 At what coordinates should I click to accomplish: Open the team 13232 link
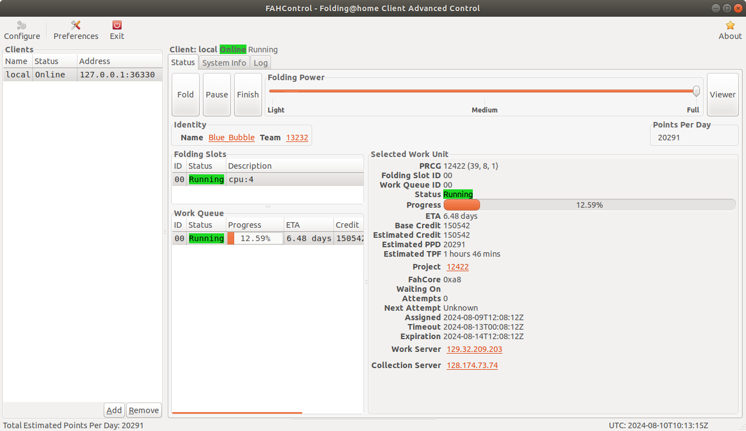tap(297, 138)
